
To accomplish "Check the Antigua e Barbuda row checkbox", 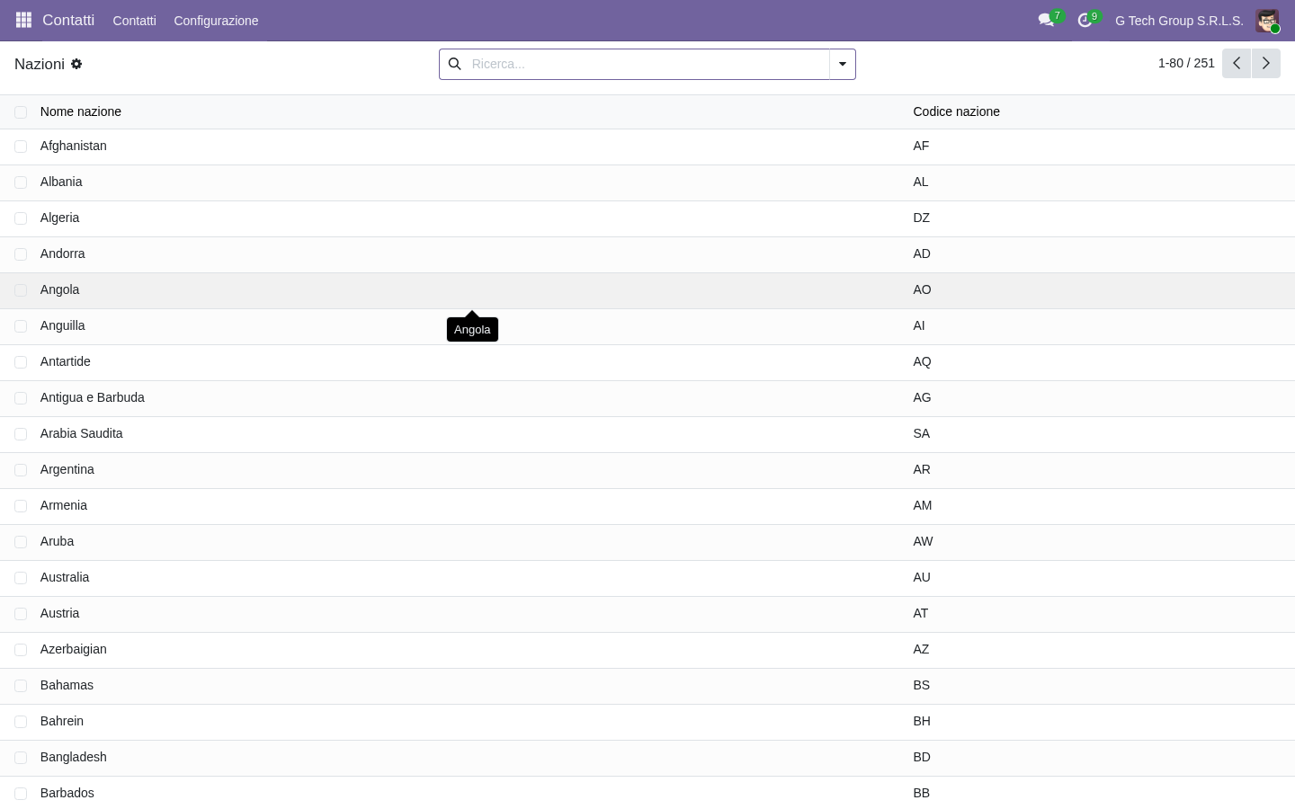I will click(x=21, y=398).
